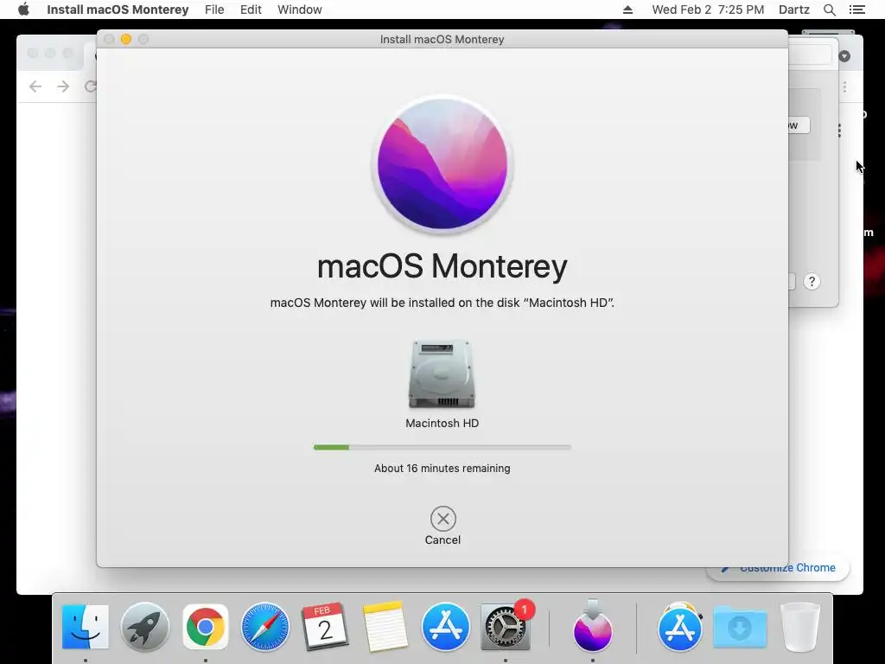Open Chrome three-dot menu in background window

pyautogui.click(x=845, y=87)
